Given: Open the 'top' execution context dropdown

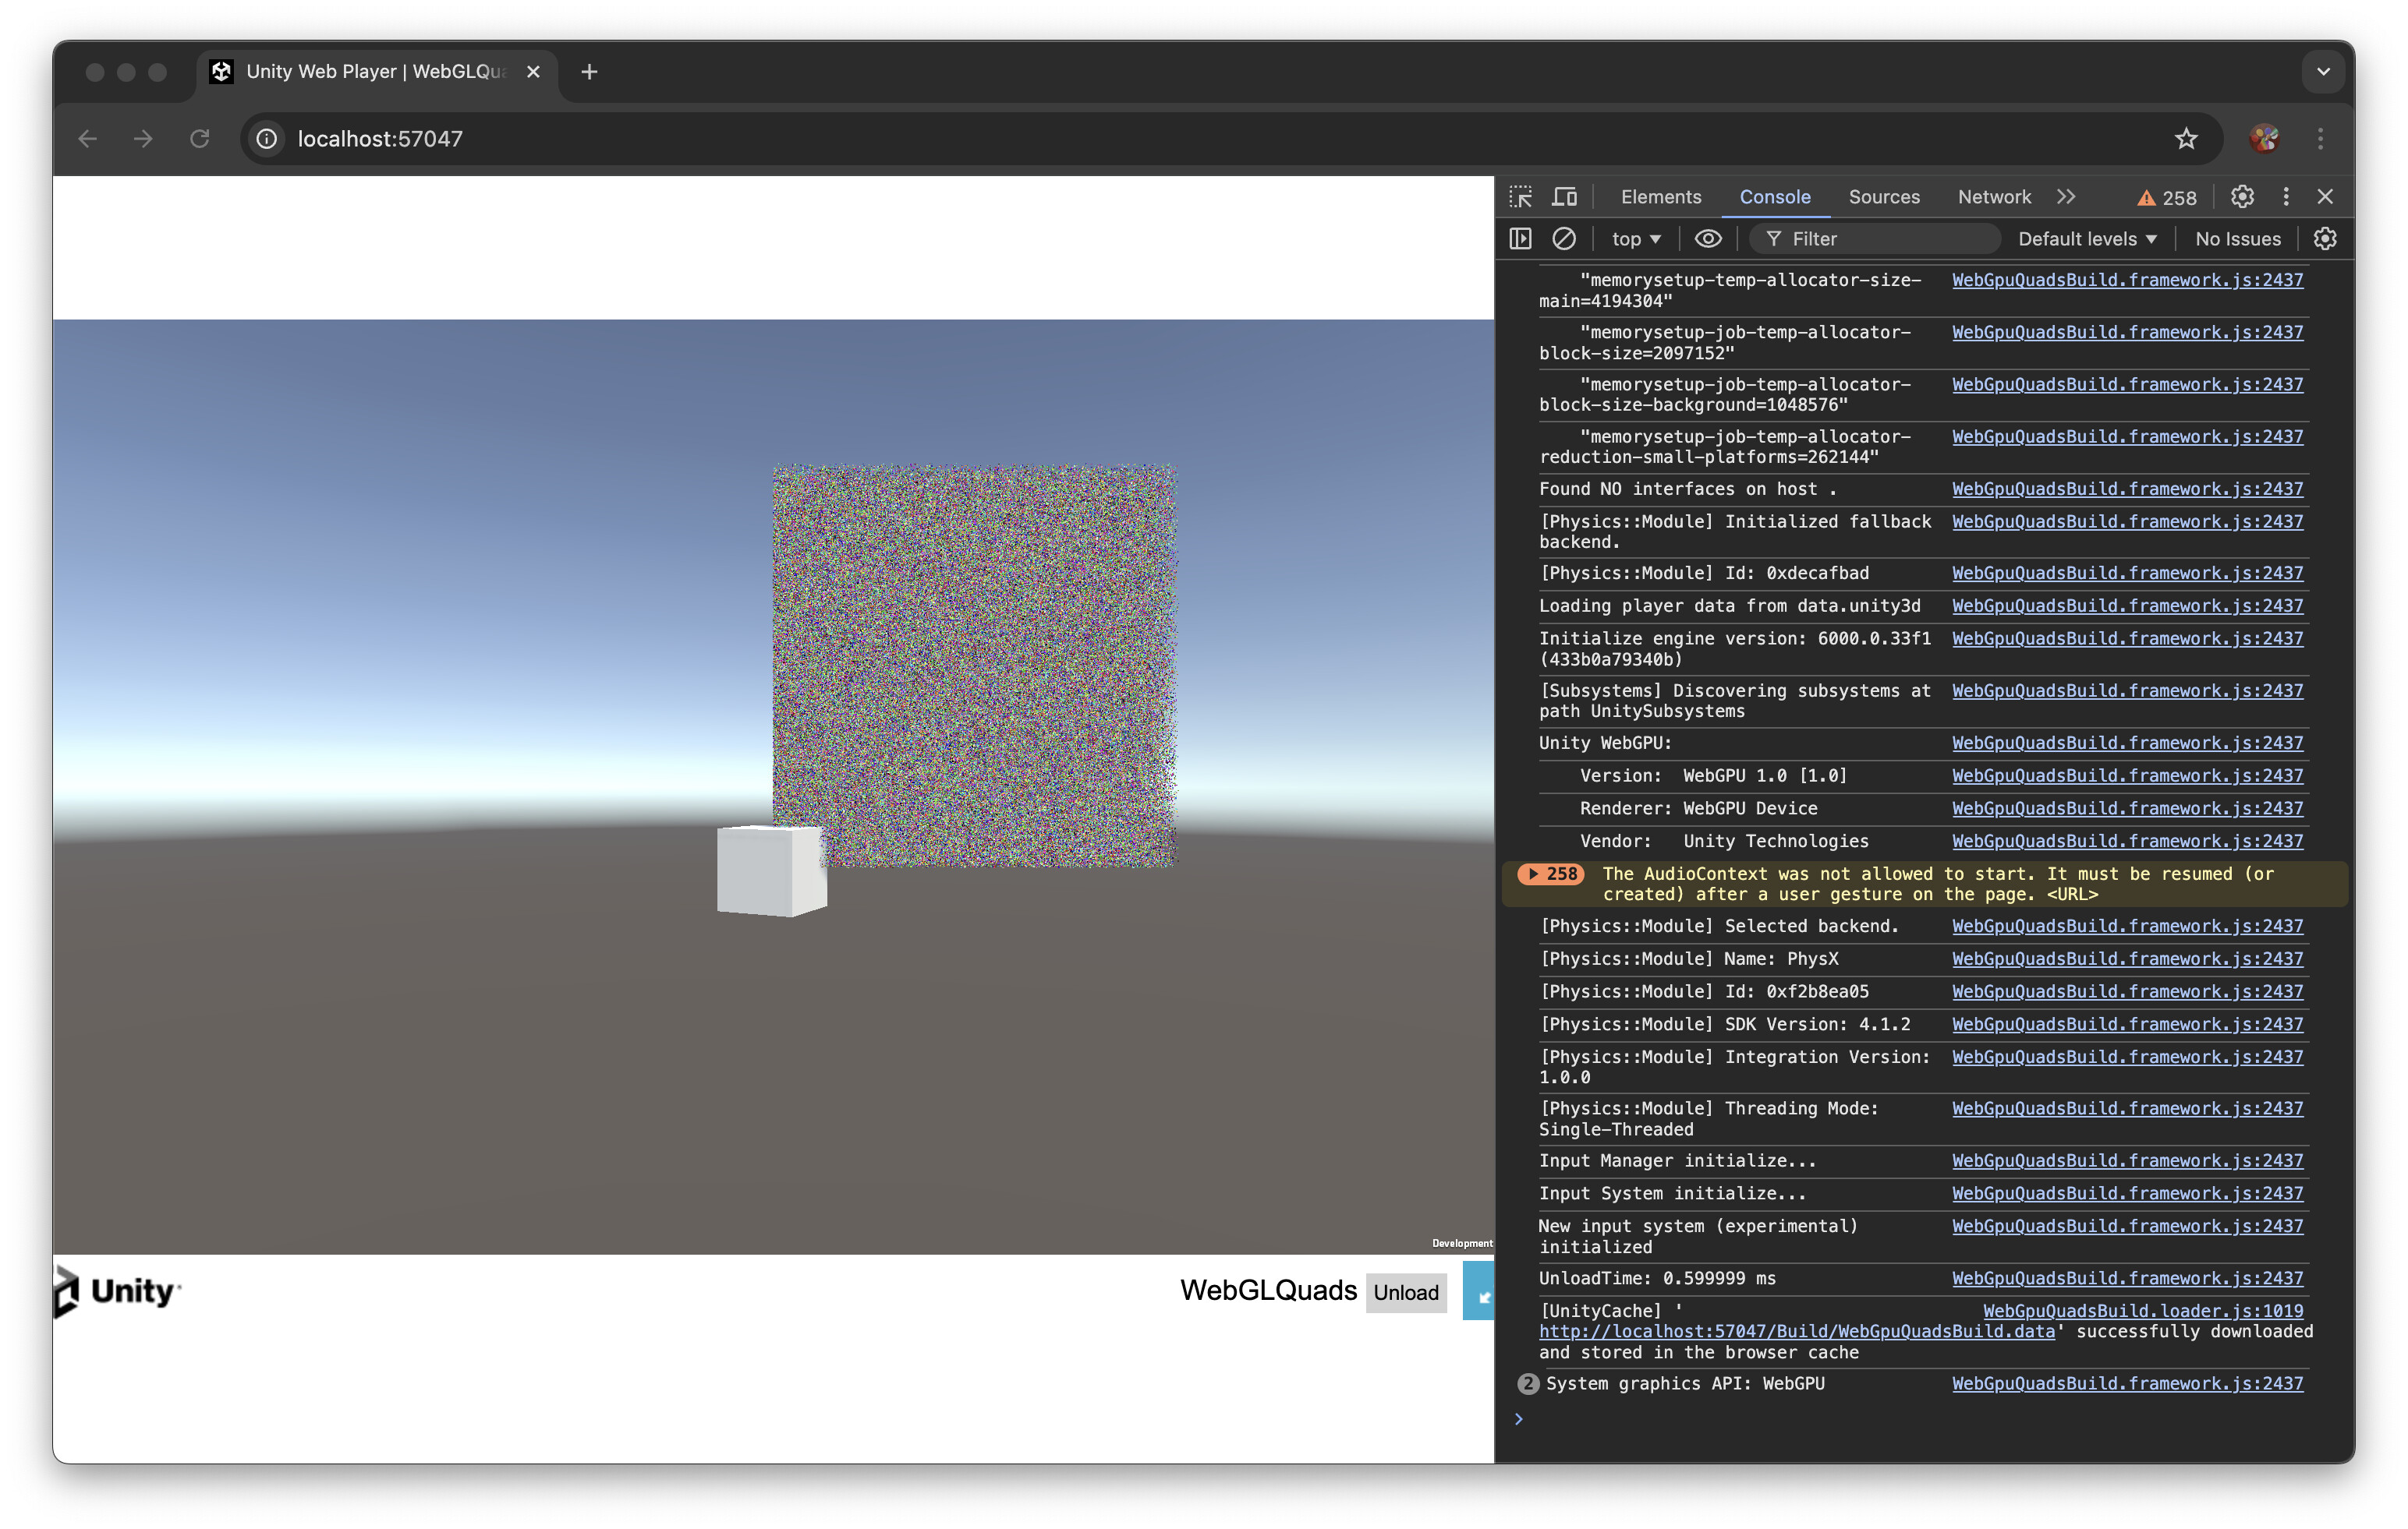Looking at the screenshot, I should pyautogui.click(x=1634, y=238).
